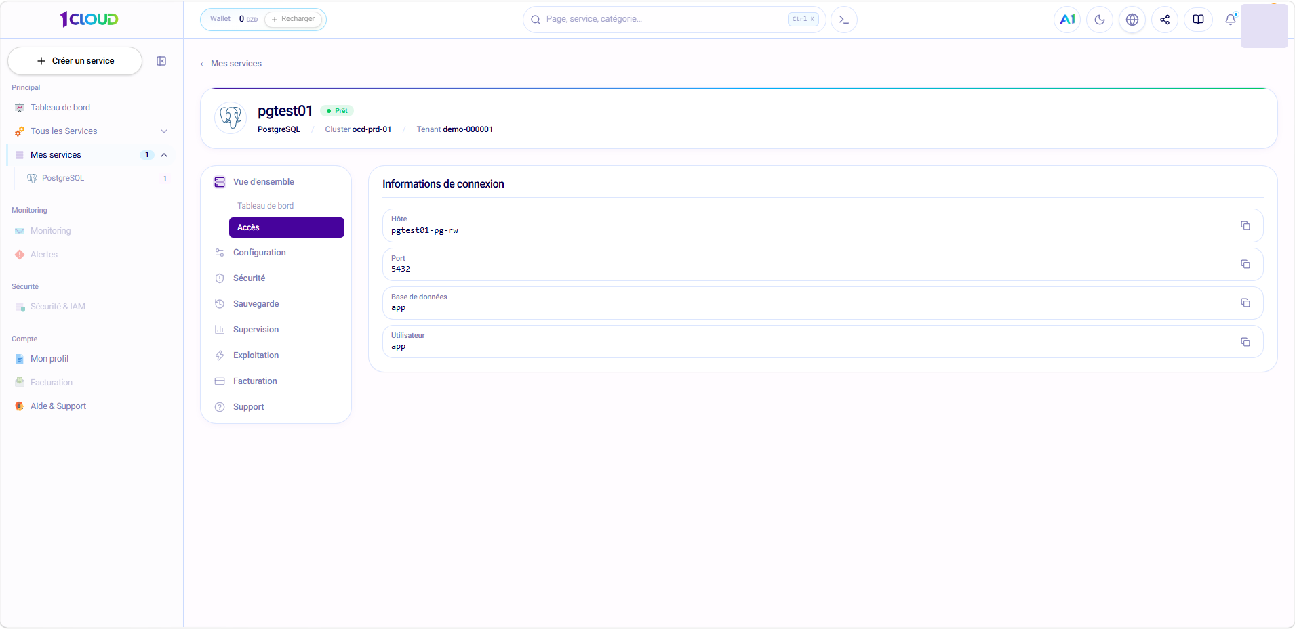Screen dimensions: 1297x629
Task: Open Alertes in sidebar
Action: [44, 255]
